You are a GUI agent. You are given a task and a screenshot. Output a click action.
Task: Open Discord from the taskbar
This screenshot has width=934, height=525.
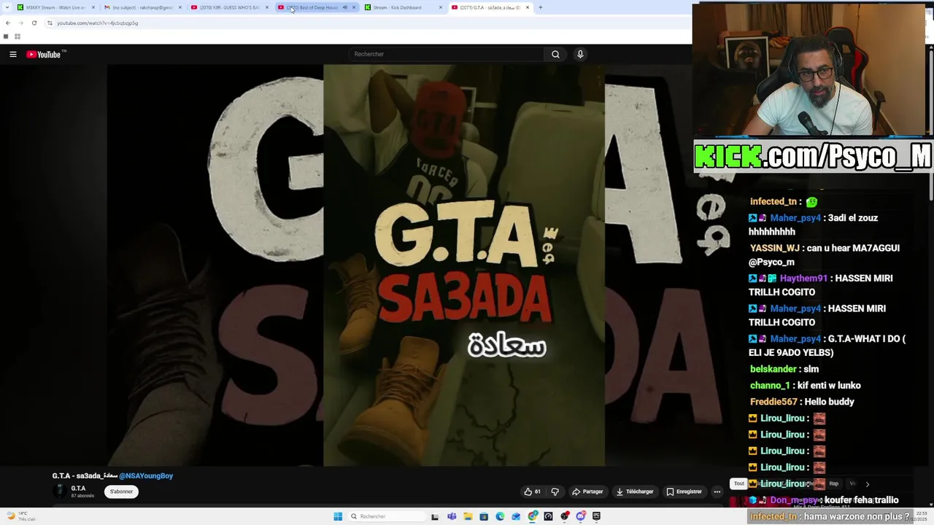581,516
